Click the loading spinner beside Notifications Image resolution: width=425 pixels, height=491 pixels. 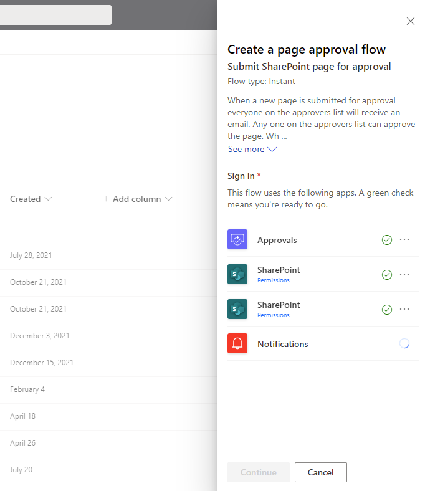tap(404, 343)
